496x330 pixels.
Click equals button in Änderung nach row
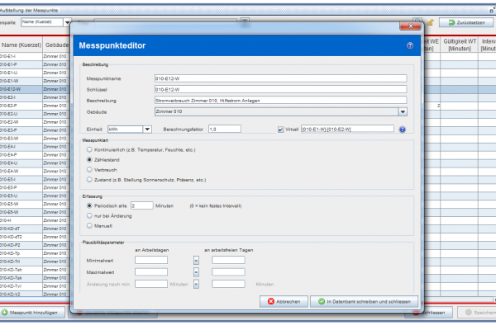tap(197, 283)
